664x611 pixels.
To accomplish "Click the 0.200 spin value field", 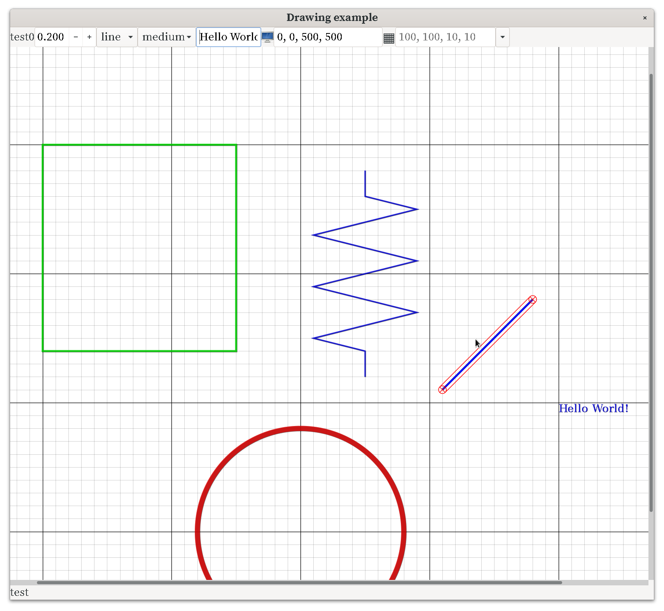I will point(52,37).
